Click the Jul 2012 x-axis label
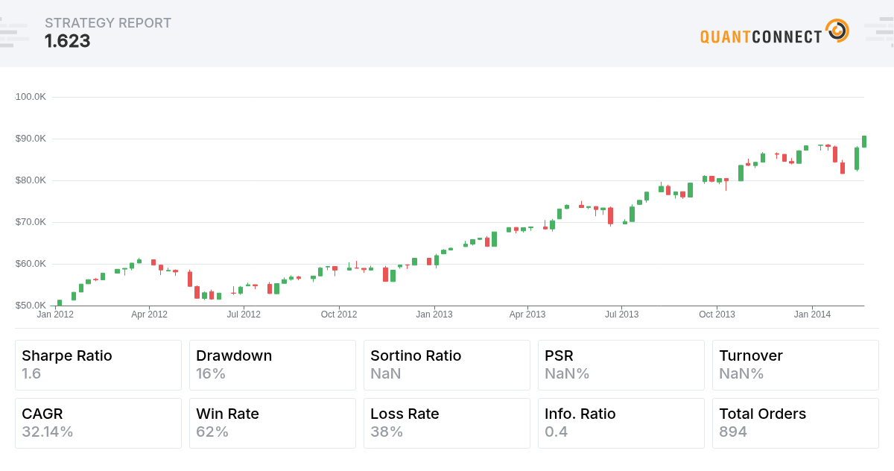Screen dimensions: 894x471 click(244, 314)
